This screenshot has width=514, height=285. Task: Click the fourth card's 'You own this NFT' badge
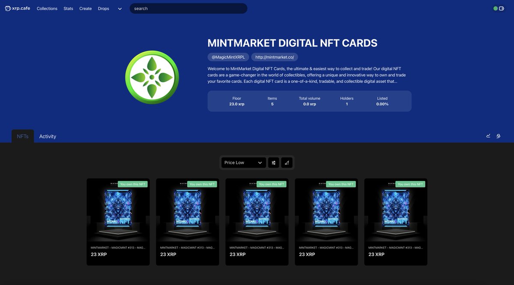click(x=341, y=184)
